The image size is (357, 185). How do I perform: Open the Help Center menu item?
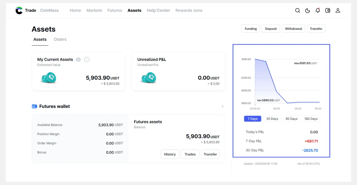click(x=158, y=11)
